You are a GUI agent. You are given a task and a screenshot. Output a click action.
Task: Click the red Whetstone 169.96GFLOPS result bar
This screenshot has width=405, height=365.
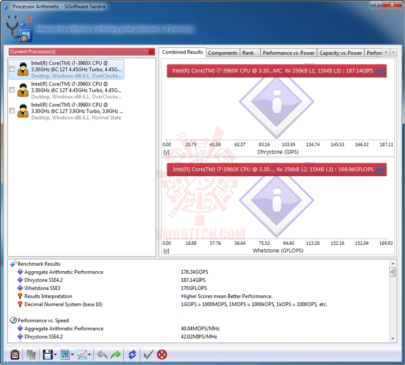pyautogui.click(x=277, y=170)
